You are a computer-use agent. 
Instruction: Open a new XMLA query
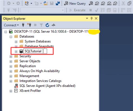[109, 3]
